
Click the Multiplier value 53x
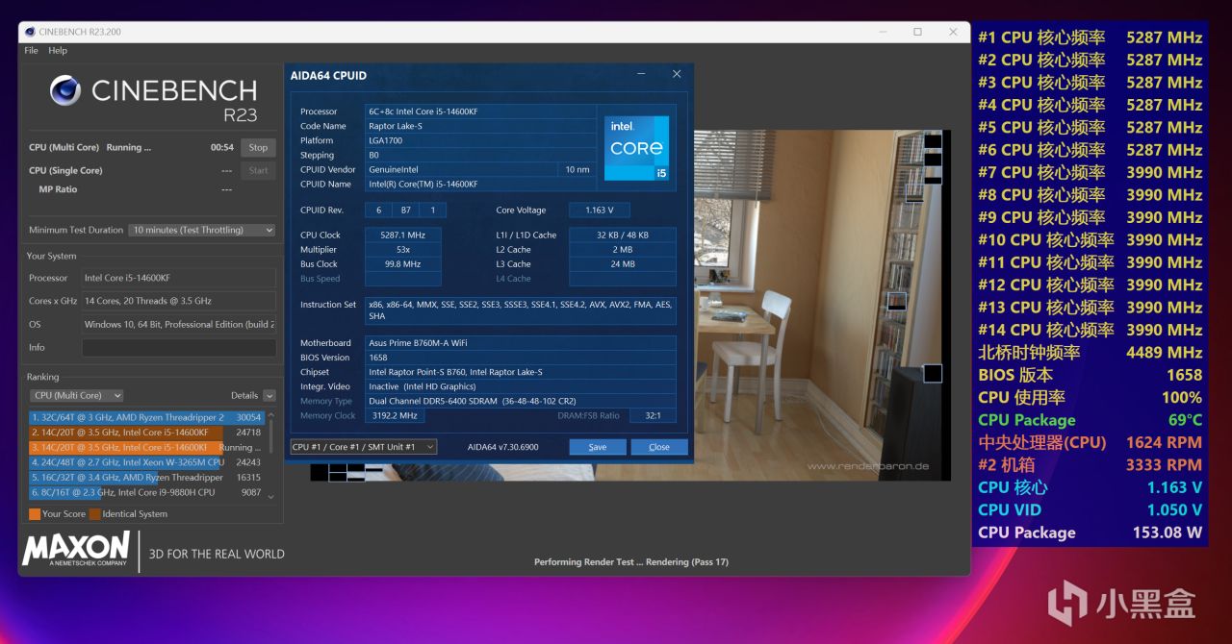pyautogui.click(x=402, y=249)
